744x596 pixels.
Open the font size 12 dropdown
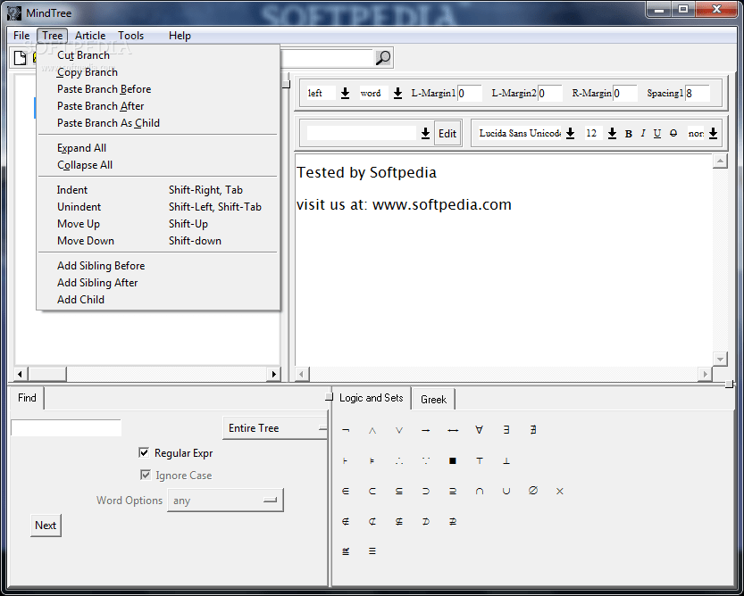pos(612,134)
